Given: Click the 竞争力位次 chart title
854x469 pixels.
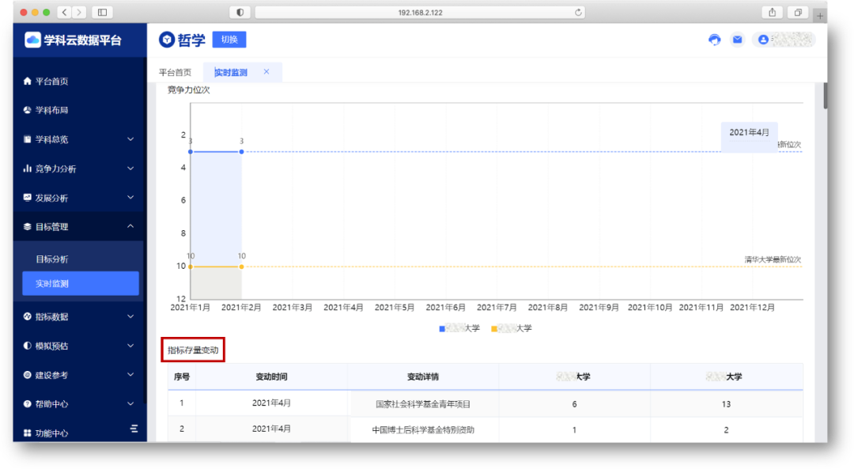Looking at the screenshot, I should pyautogui.click(x=188, y=90).
